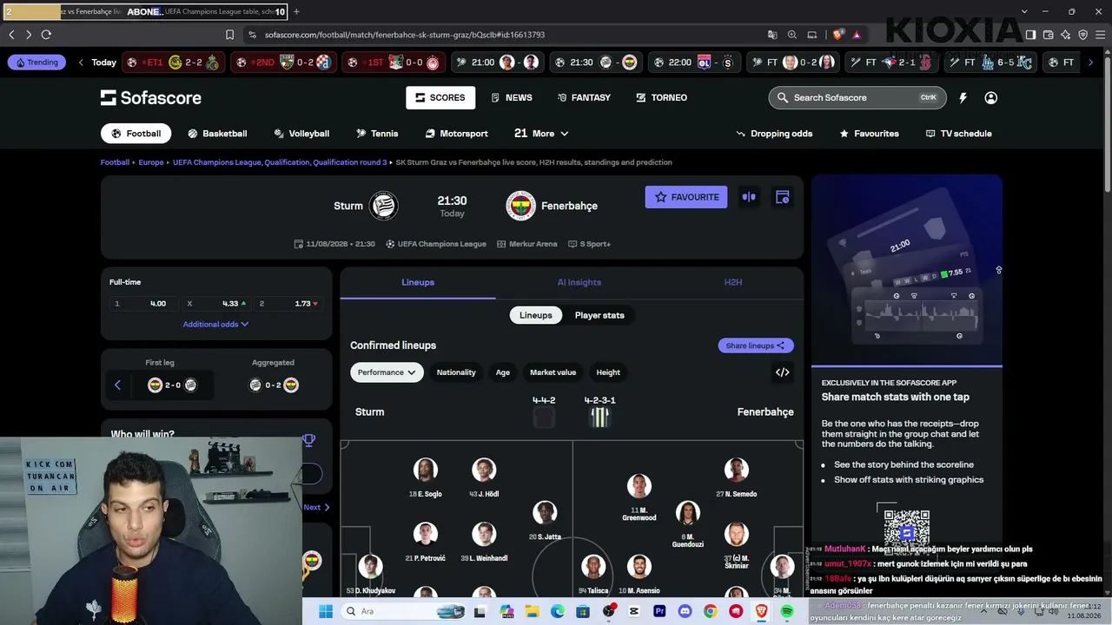Open the browser tab list dropdown arrow

(1024, 11)
